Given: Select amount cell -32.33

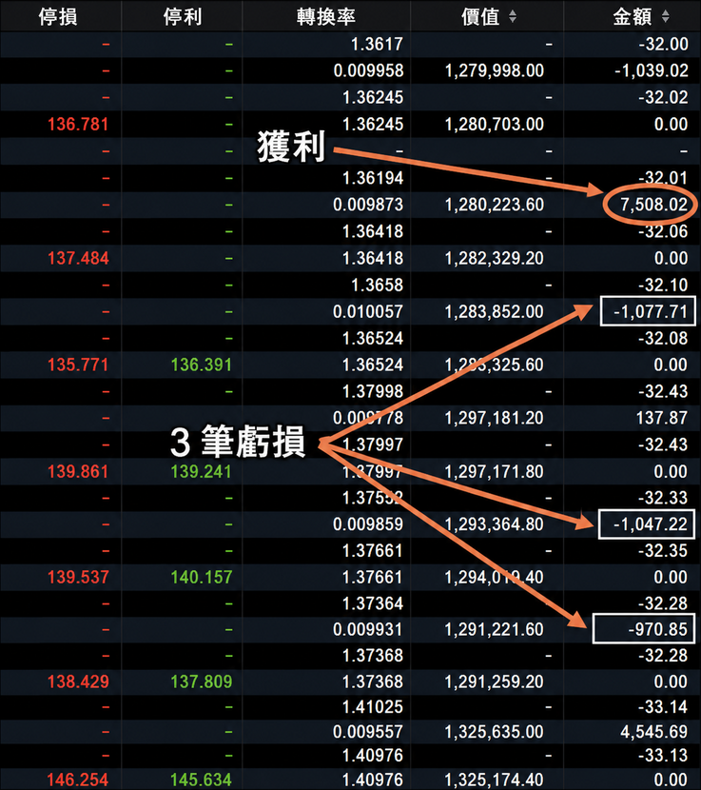Looking at the screenshot, I should [x=663, y=498].
